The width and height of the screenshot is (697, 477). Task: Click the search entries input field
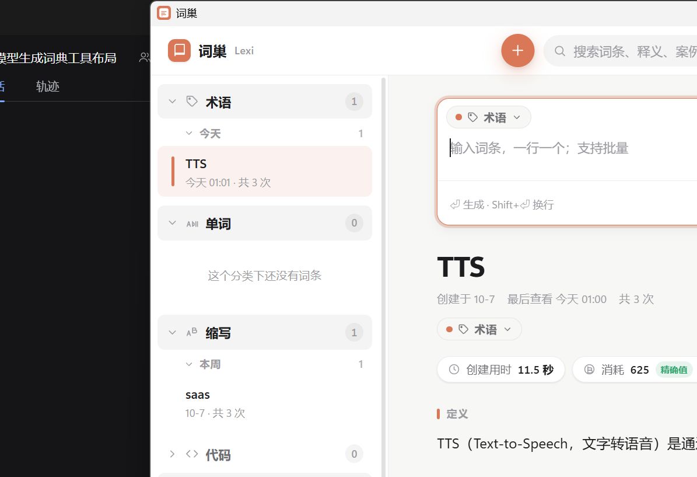(x=620, y=51)
